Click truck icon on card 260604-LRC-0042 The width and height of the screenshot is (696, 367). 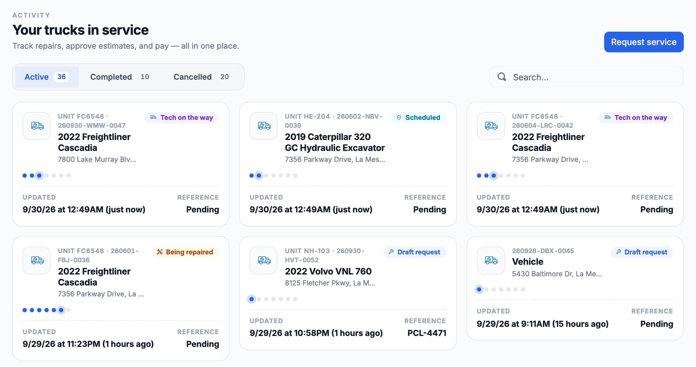click(491, 126)
